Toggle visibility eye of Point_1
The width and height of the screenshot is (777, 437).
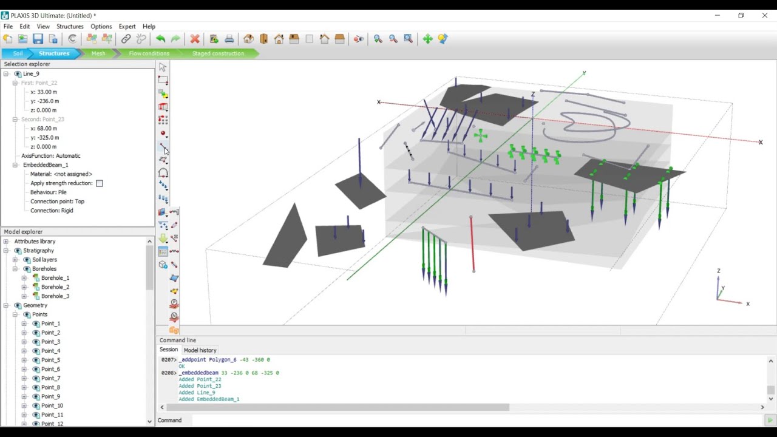[x=36, y=324]
